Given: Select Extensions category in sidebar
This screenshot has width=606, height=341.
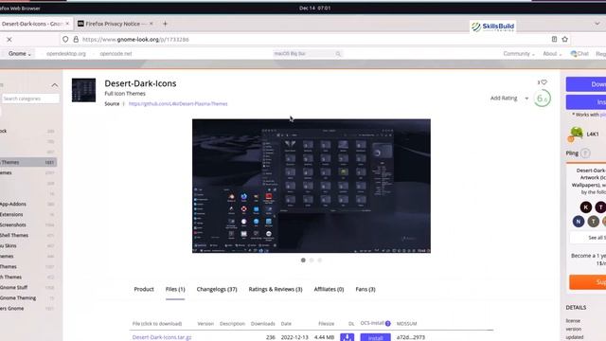Looking at the screenshot, I should [11, 214].
